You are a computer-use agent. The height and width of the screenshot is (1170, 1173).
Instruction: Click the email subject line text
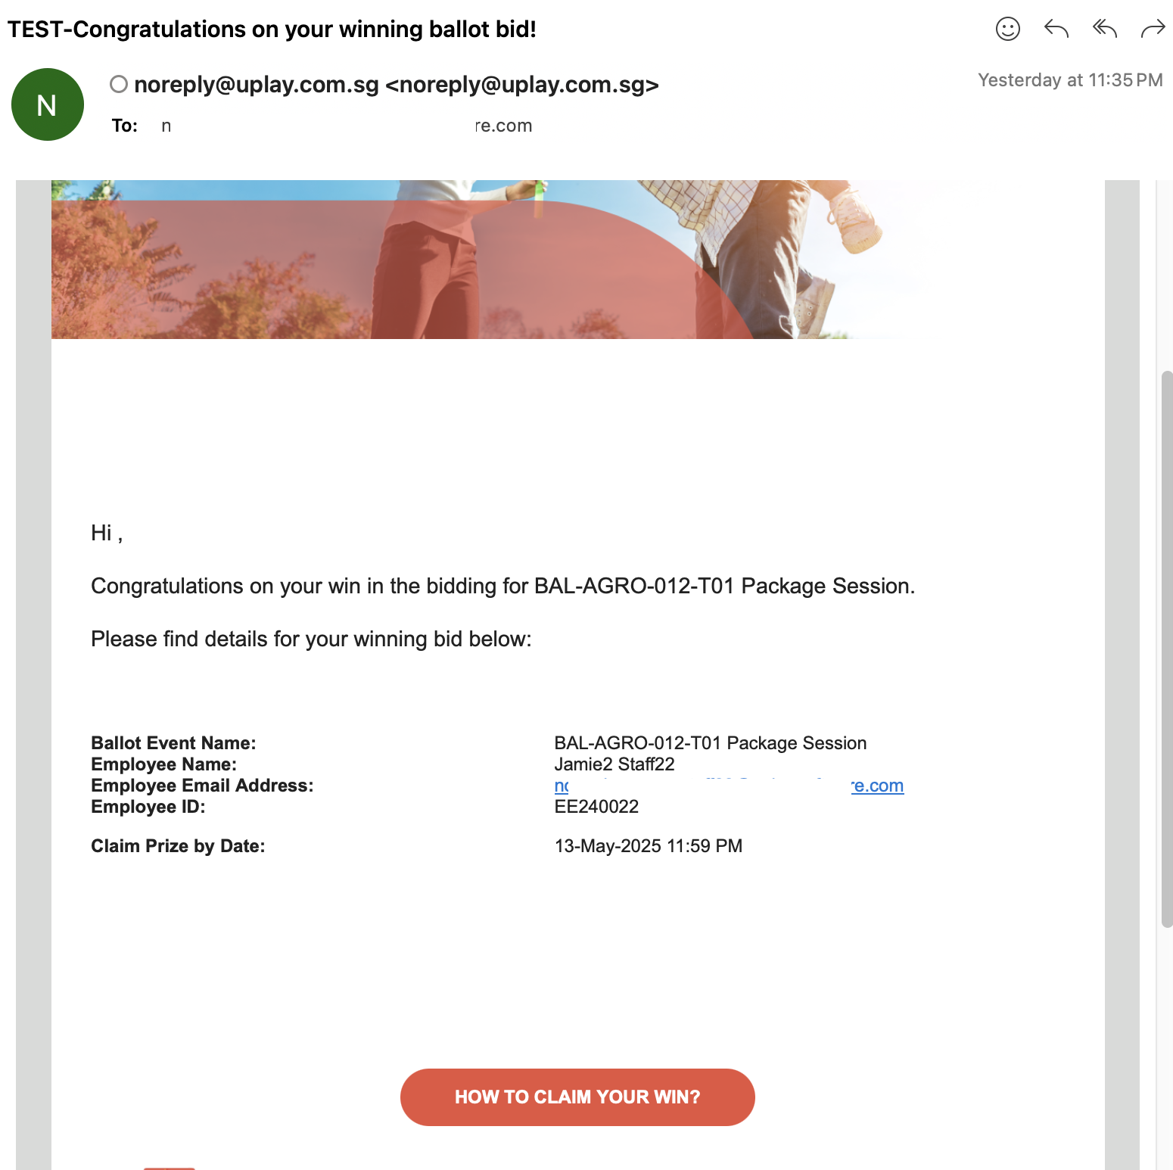click(272, 30)
